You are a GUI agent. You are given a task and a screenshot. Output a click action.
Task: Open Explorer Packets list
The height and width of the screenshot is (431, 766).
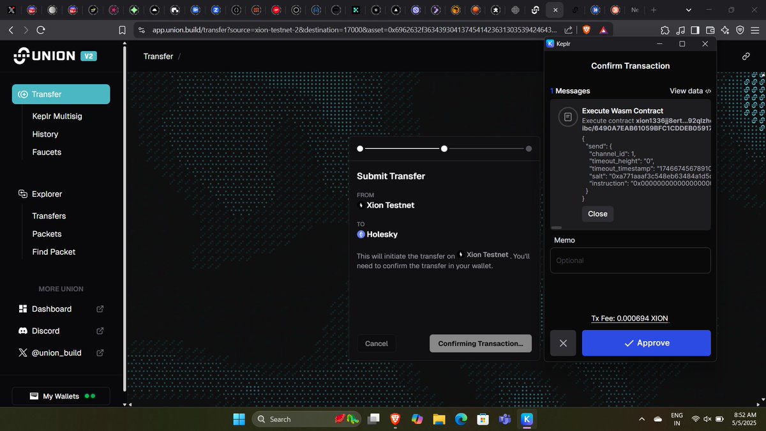(x=47, y=234)
